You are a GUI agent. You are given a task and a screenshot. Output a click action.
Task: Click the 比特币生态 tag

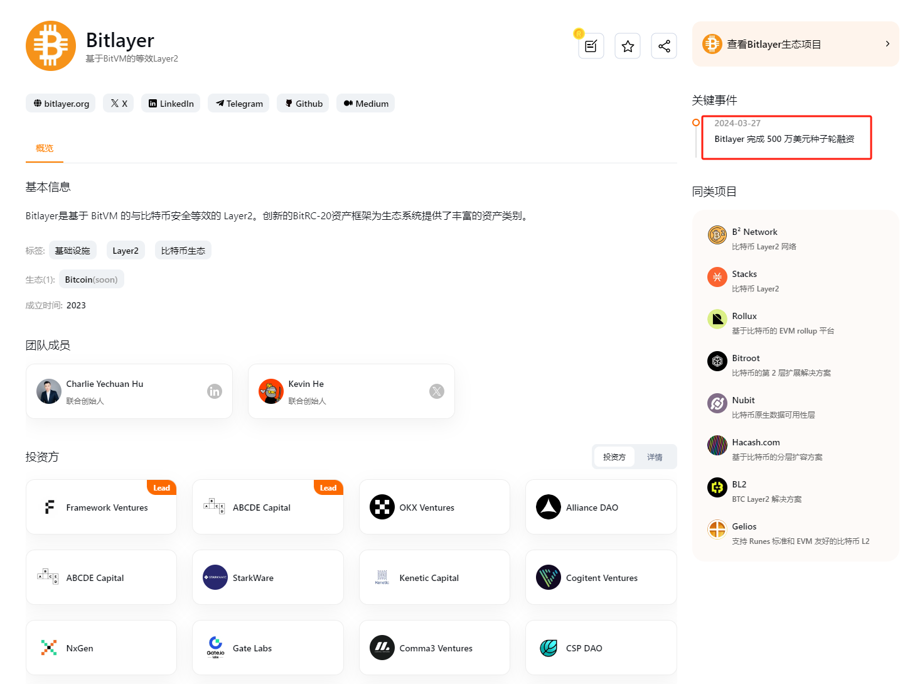[x=183, y=250]
